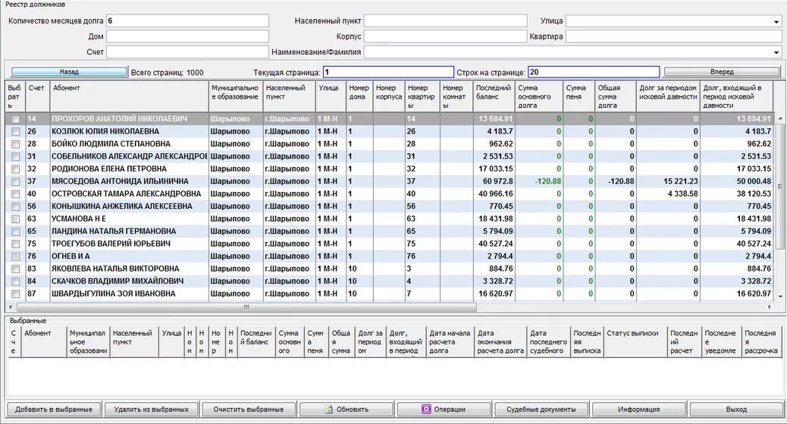Click Очистить выбранные button
Image resolution: width=787 pixels, height=424 pixels.
pos(249,410)
